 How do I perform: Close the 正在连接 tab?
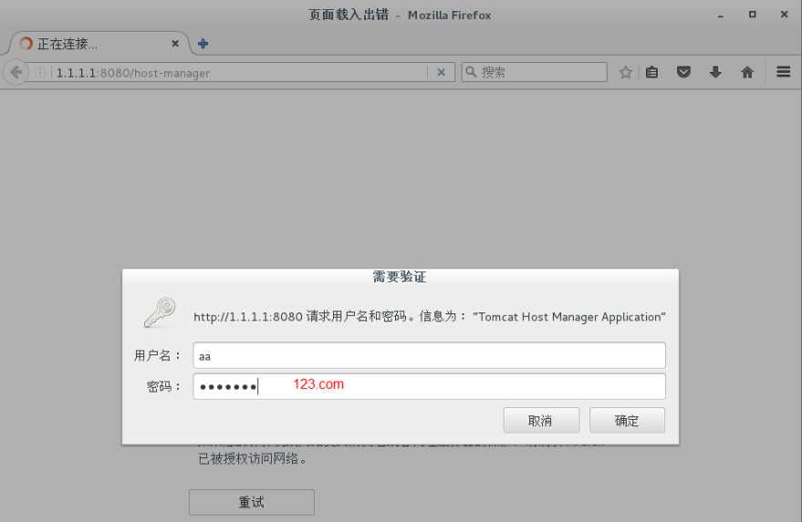pos(175,44)
